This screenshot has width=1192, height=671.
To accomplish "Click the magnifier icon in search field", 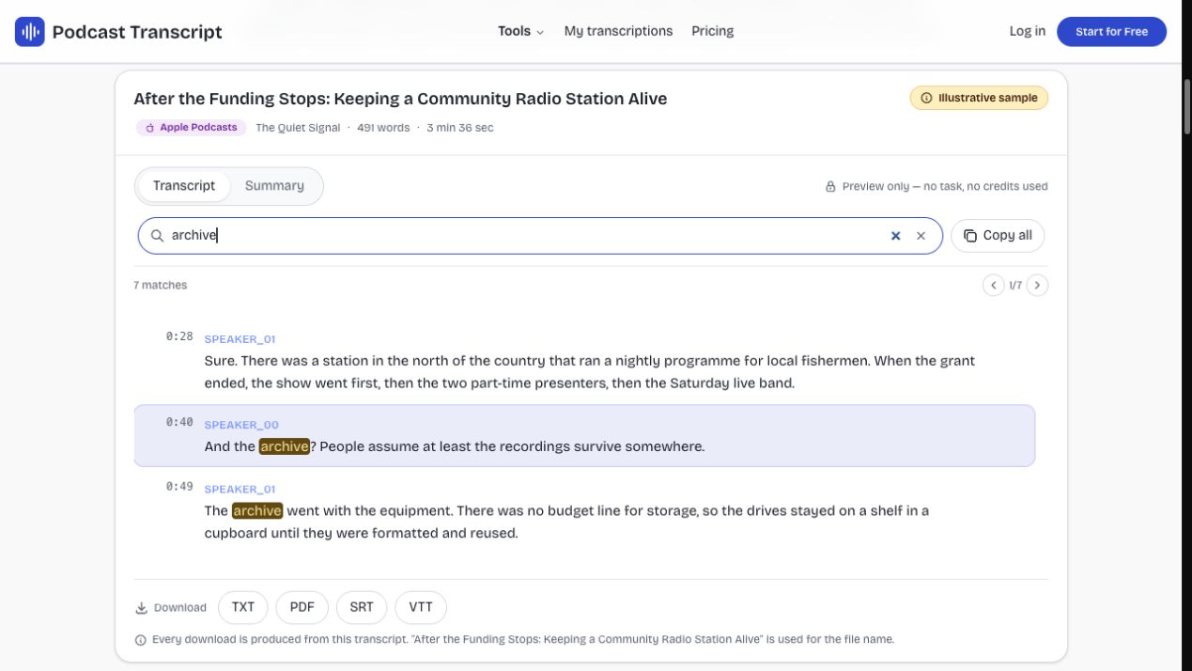I will [158, 236].
